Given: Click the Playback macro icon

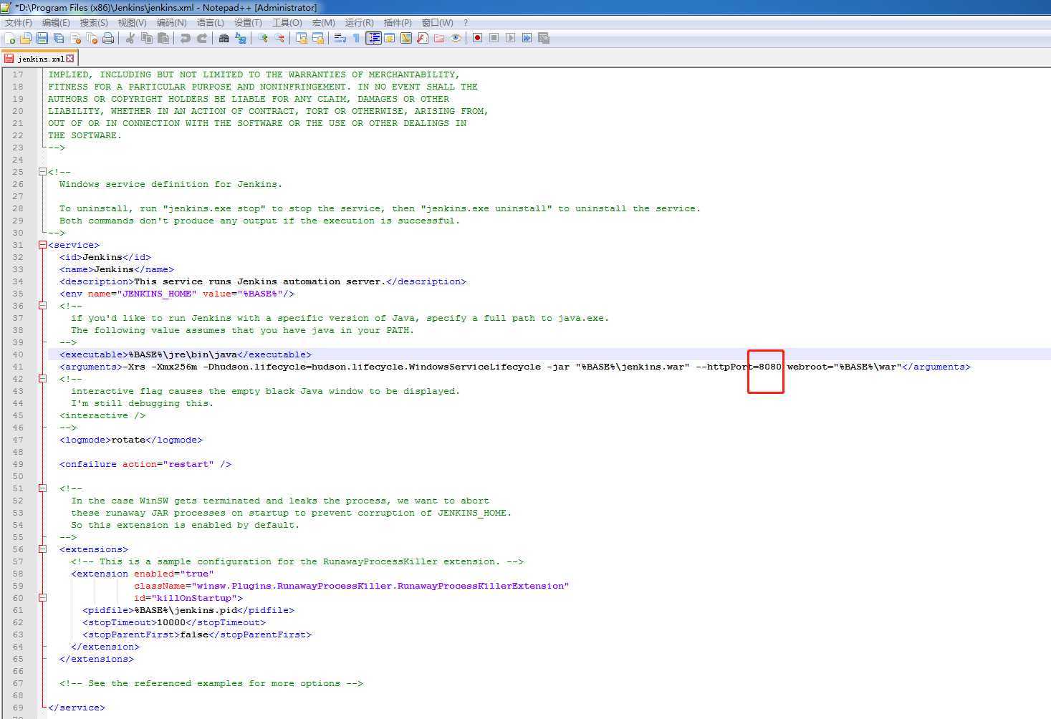Looking at the screenshot, I should 510,38.
